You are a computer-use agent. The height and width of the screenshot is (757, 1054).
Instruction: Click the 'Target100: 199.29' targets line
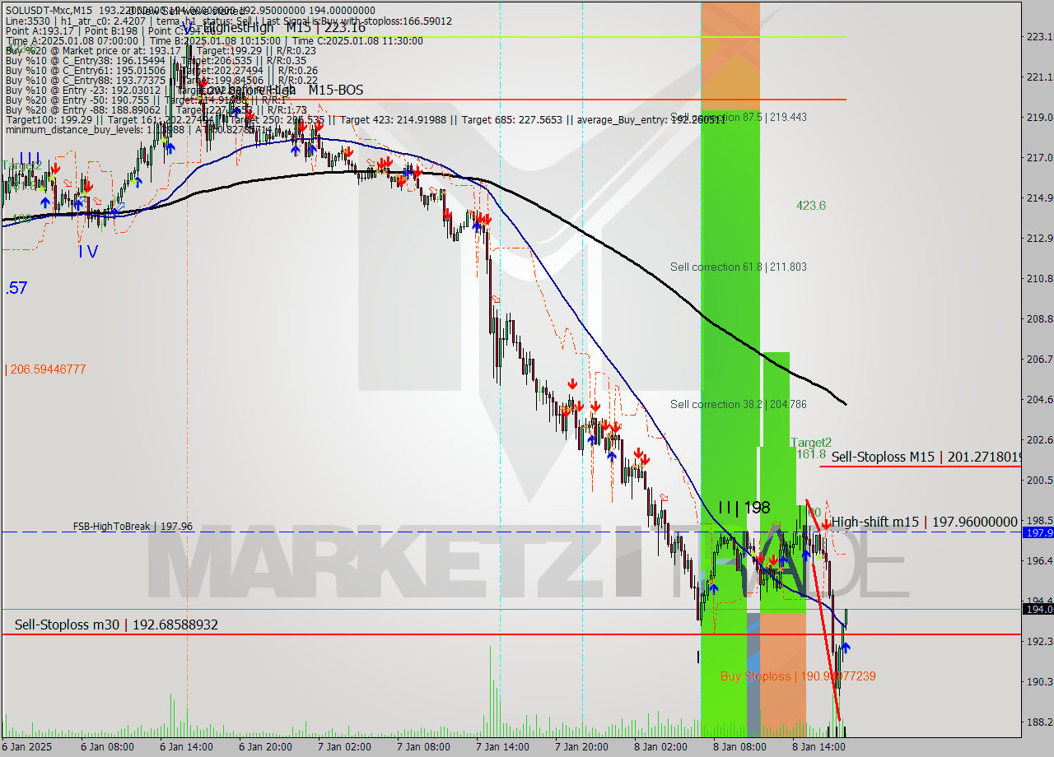[366, 119]
